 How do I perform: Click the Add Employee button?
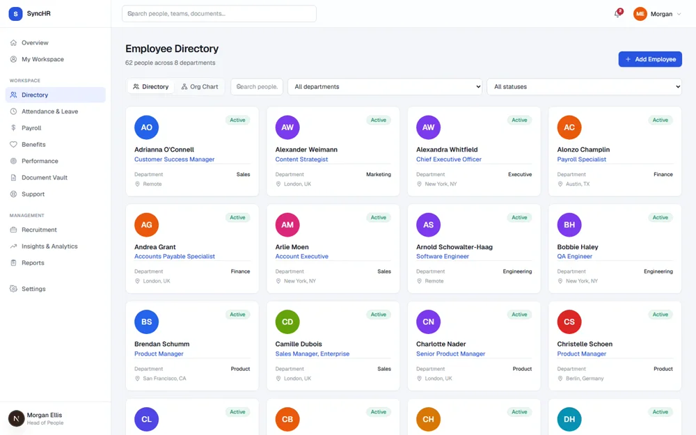[x=650, y=59]
